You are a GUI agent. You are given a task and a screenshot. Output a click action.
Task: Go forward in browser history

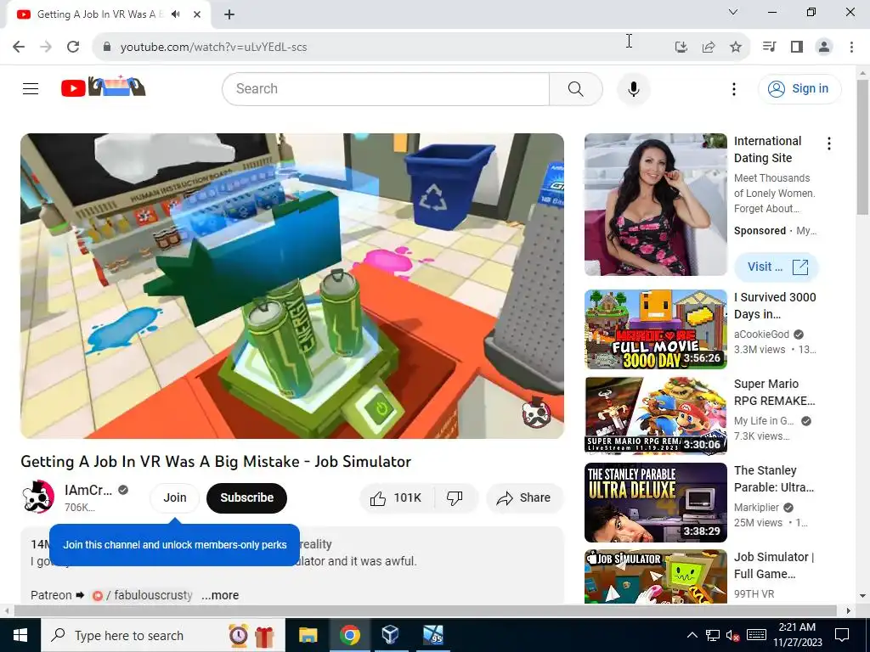(46, 47)
